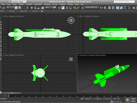This screenshot has height=103, width=137.
Task: Click the ViewCube in the Left viewport
Action: 71,59
